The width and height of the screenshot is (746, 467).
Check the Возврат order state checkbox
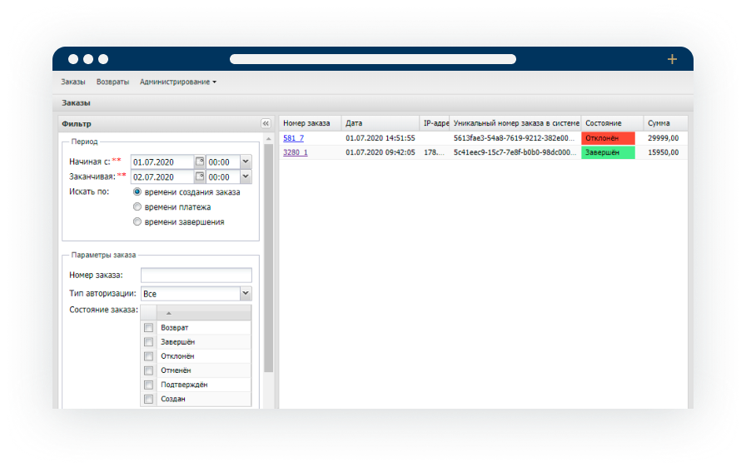coord(149,328)
